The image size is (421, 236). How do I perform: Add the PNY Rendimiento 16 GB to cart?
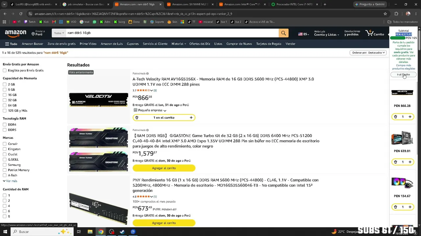pos(164,223)
